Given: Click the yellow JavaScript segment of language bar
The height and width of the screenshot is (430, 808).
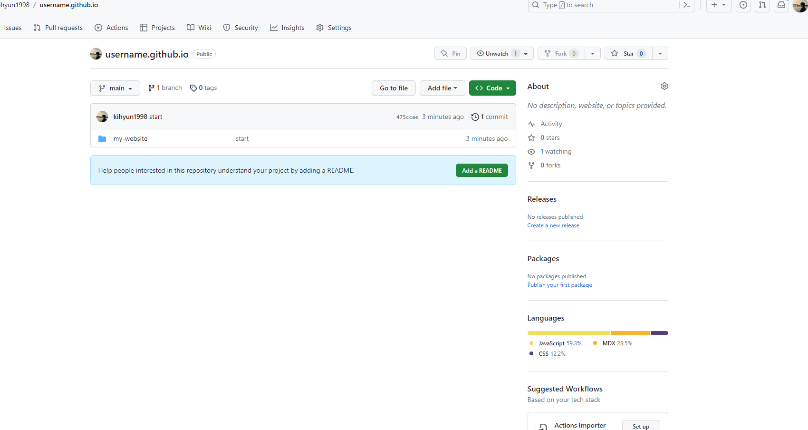Looking at the screenshot, I should (x=568, y=333).
